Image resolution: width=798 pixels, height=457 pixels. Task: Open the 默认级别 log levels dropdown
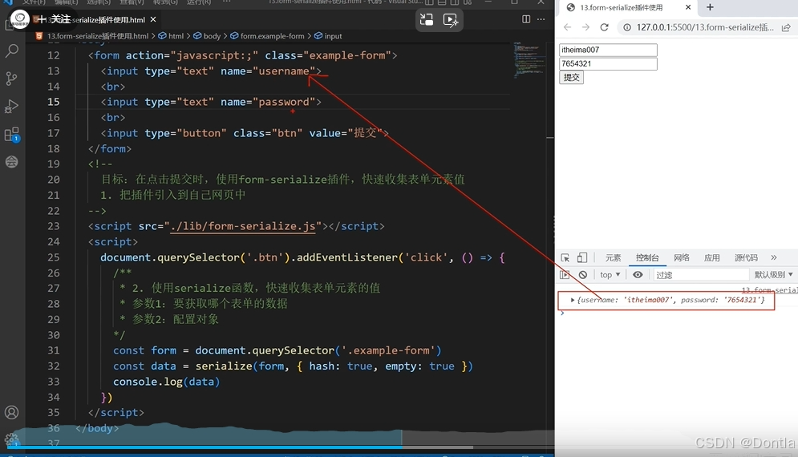point(773,275)
